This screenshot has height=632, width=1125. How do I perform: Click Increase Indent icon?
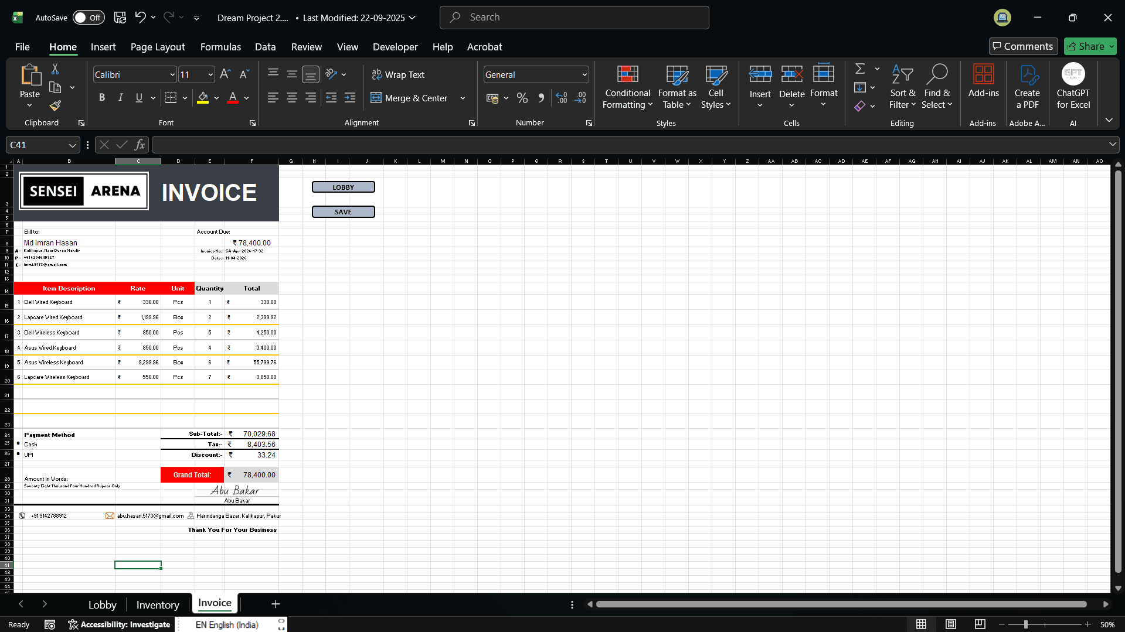point(350,98)
